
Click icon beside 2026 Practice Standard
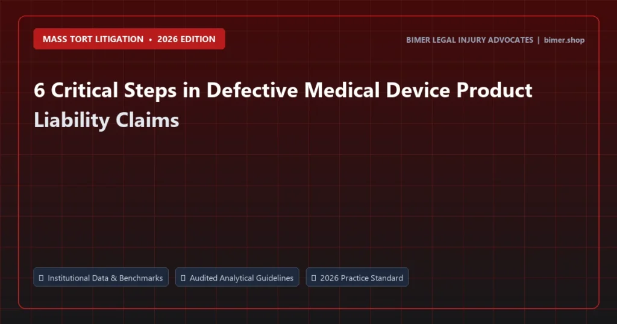[x=313, y=278]
